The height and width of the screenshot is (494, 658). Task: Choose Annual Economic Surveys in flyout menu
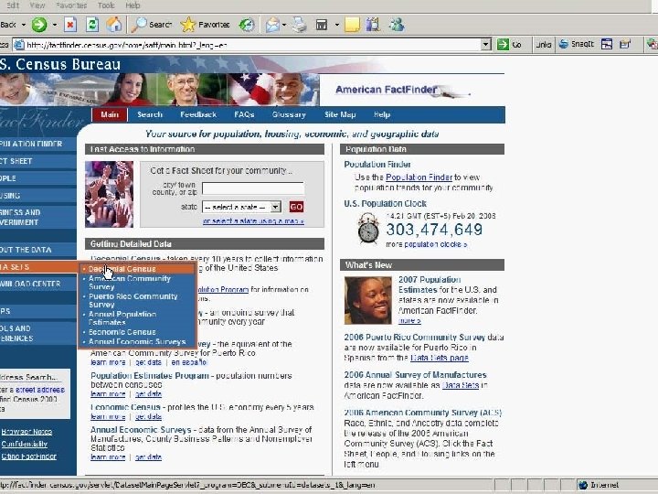click(x=137, y=341)
